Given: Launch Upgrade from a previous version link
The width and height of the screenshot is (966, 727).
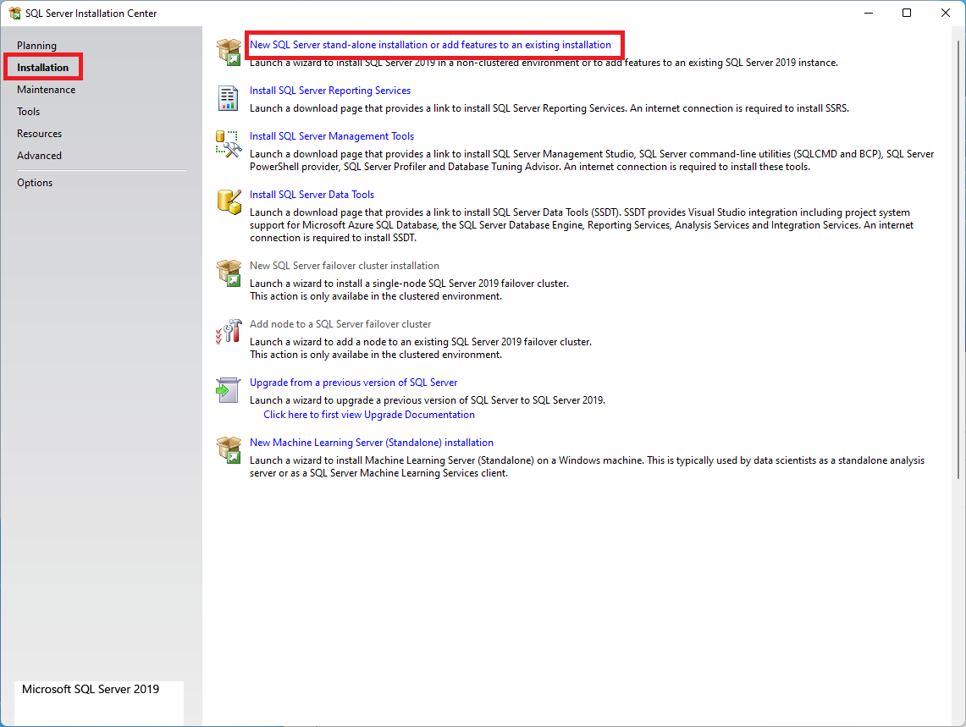Looking at the screenshot, I should (x=353, y=382).
